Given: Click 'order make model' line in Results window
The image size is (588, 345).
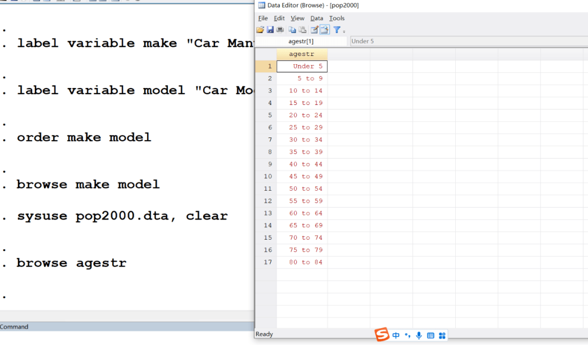Looking at the screenshot, I should coord(84,137).
